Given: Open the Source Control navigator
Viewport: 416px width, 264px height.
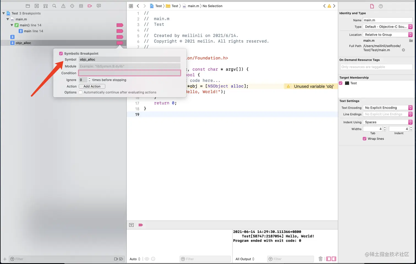Looking at the screenshot, I should 37,6.
